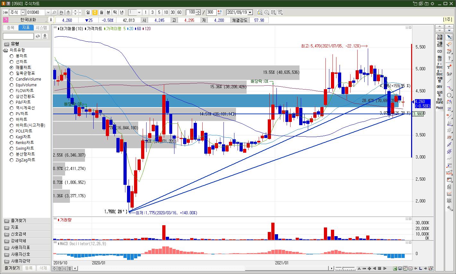Open the date 2021/09/19 dropdown
Image resolution: width=456 pixels, height=274 pixels.
pyautogui.click(x=250, y=12)
